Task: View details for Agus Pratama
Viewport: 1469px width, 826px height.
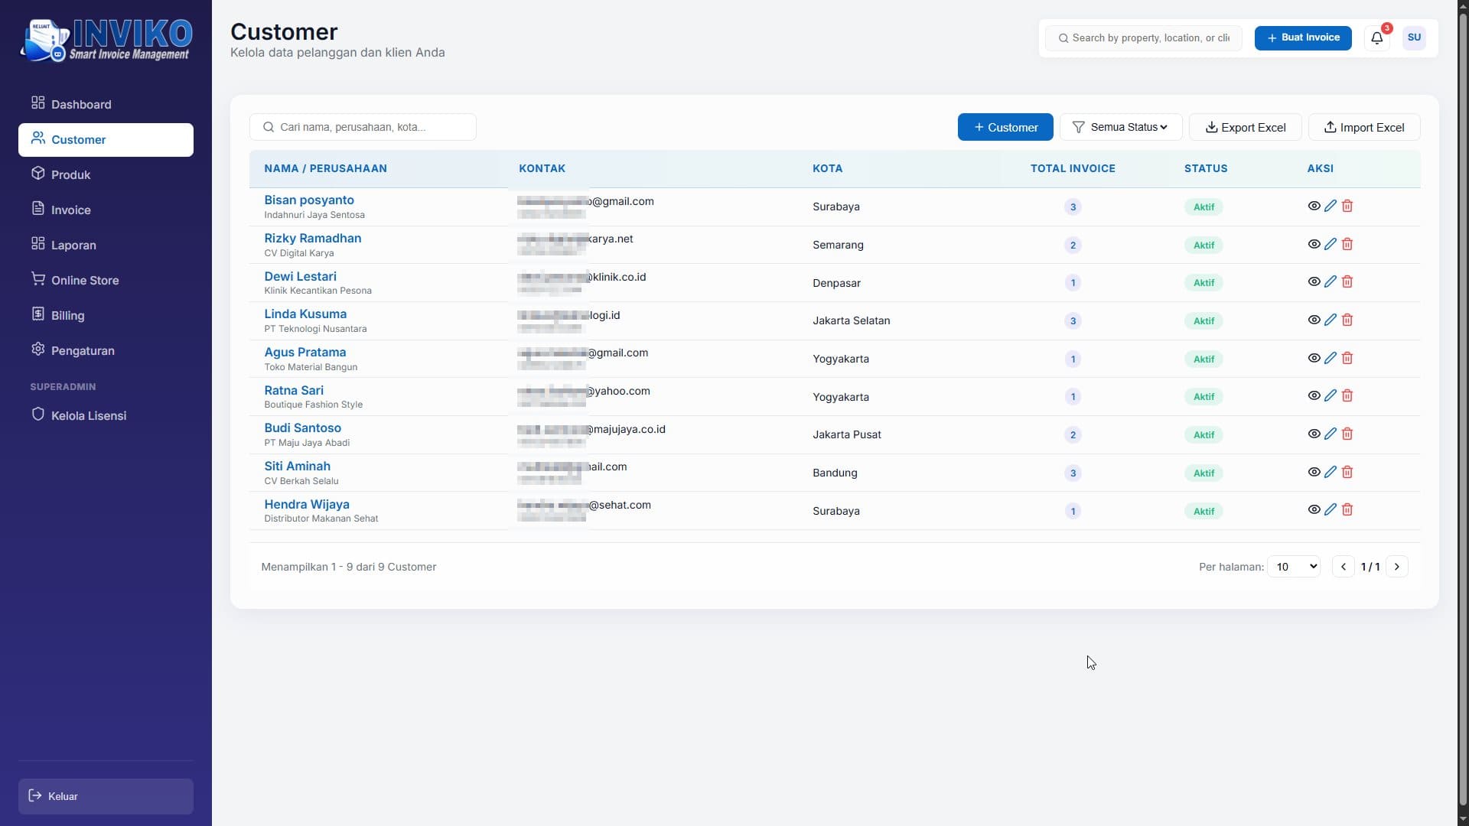Action: [1314, 358]
